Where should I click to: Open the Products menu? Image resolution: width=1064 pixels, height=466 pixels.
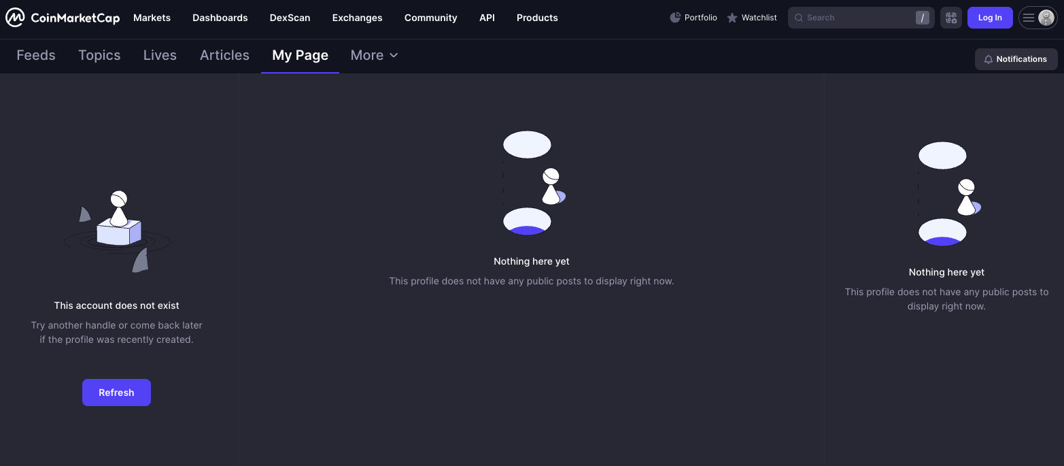coord(537,18)
